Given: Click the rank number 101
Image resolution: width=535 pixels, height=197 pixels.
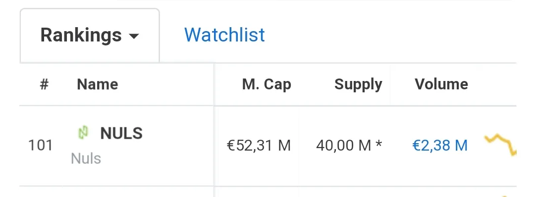Looking at the screenshot, I should click(x=40, y=145).
